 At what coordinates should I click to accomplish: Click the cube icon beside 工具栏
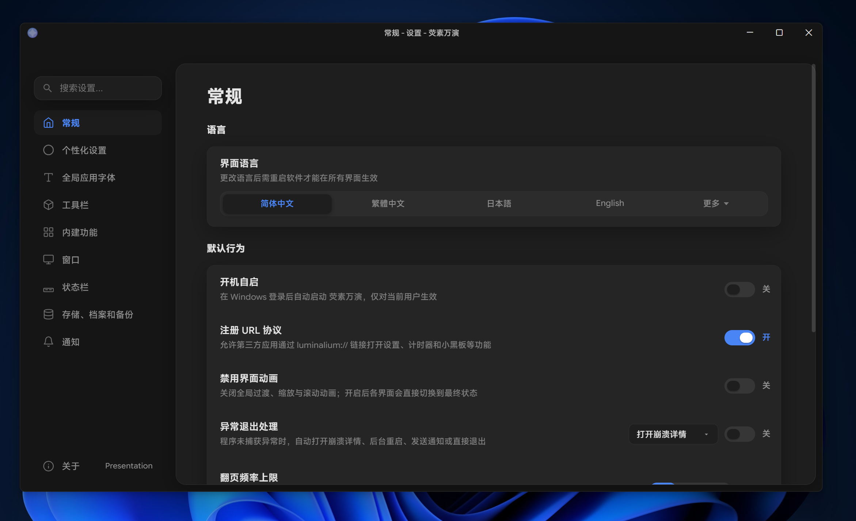point(48,205)
